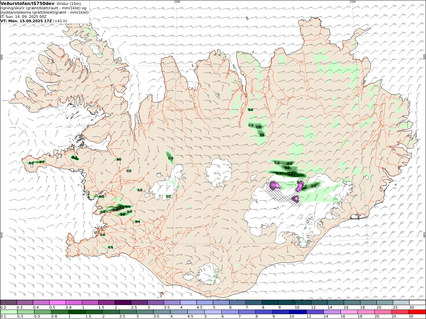Select upper legend swatch starting at 0.2

(x=9, y=302)
